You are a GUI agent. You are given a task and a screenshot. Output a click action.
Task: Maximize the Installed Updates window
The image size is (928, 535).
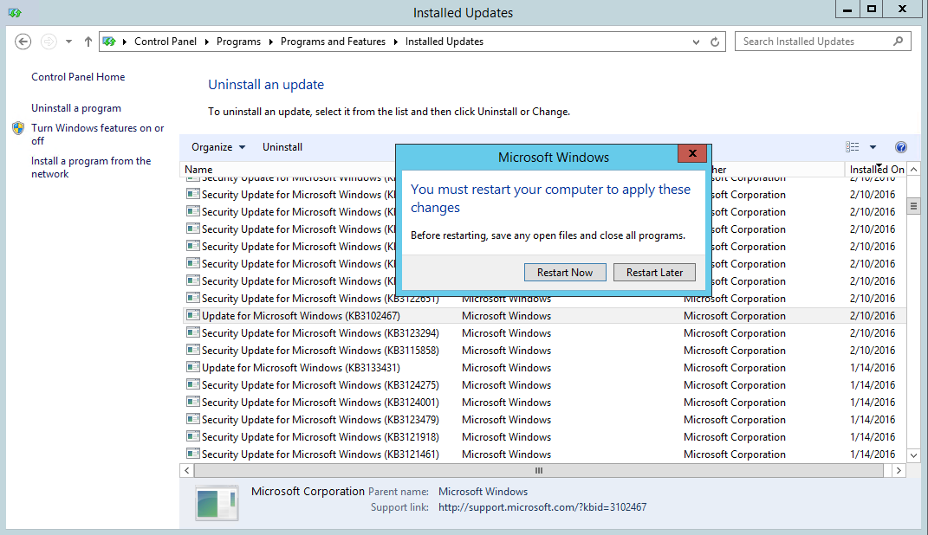pos(872,9)
